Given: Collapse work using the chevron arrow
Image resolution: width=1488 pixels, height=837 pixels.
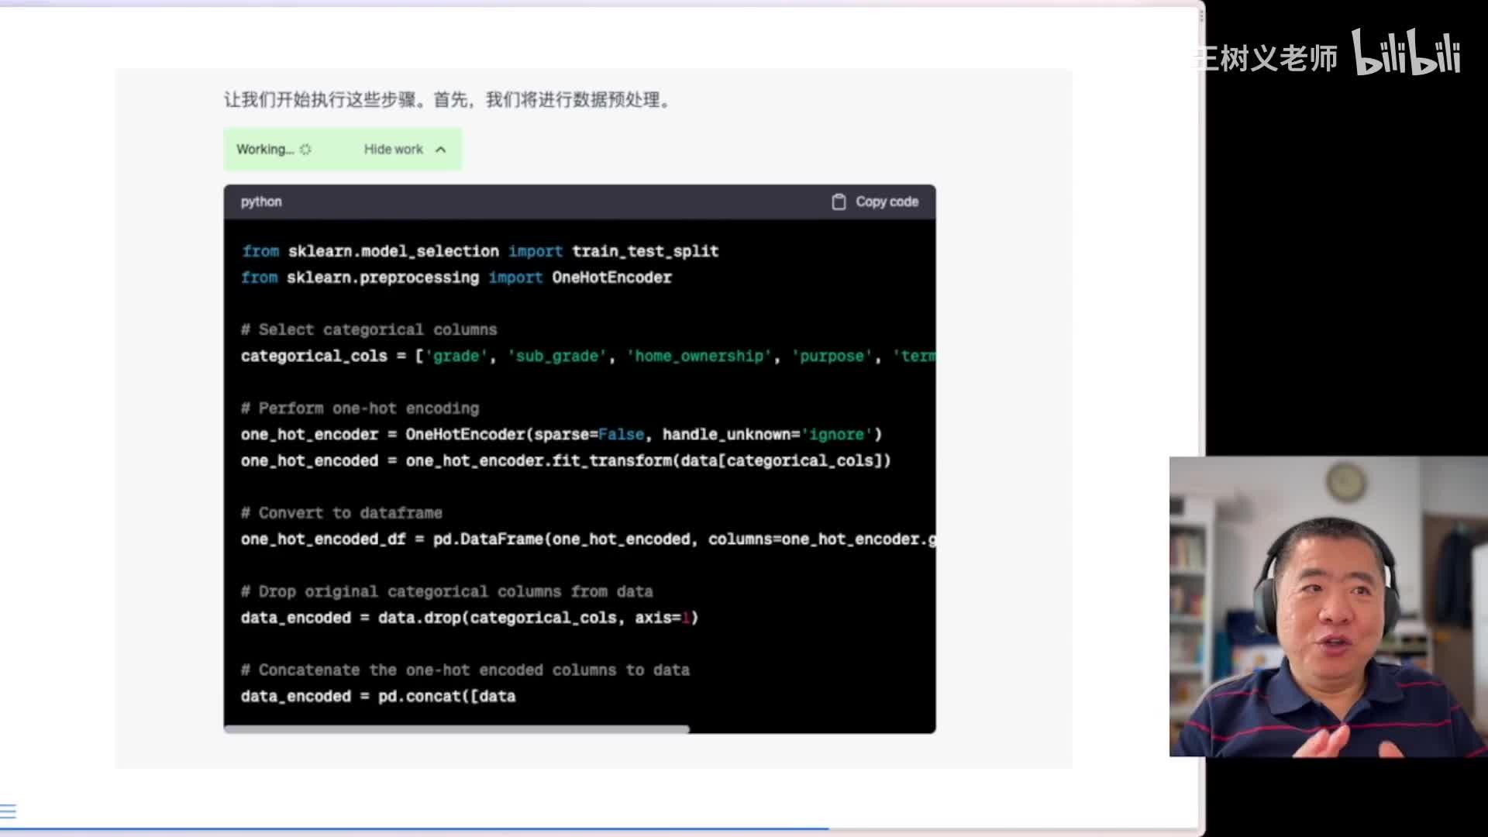Looking at the screenshot, I should click(x=441, y=150).
